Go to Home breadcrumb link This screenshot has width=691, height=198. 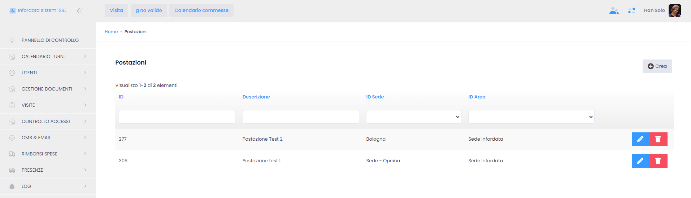click(x=111, y=32)
